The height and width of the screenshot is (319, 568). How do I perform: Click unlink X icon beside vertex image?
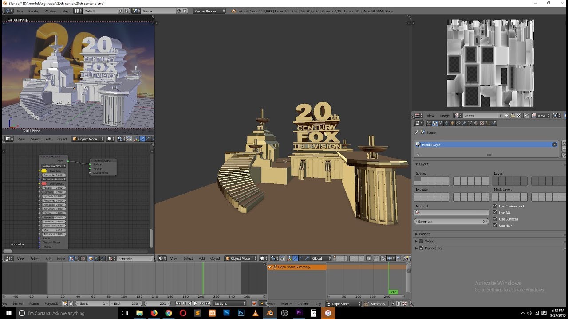pos(519,116)
